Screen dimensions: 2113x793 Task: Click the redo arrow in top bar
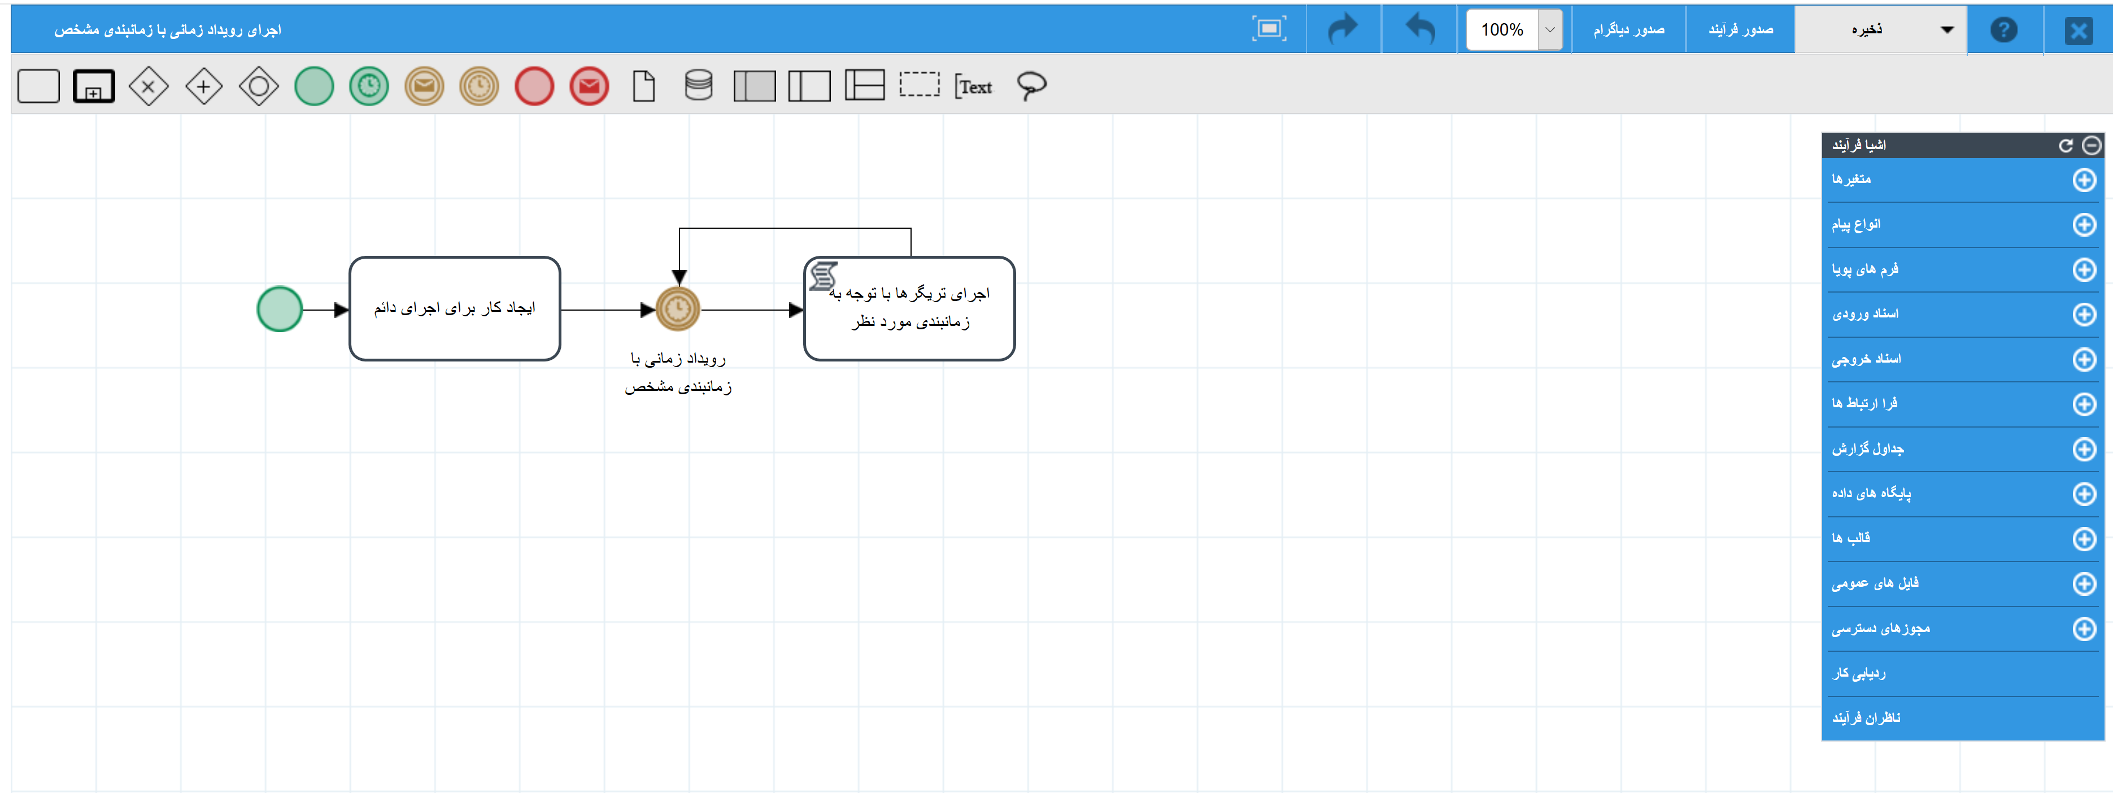1343,29
